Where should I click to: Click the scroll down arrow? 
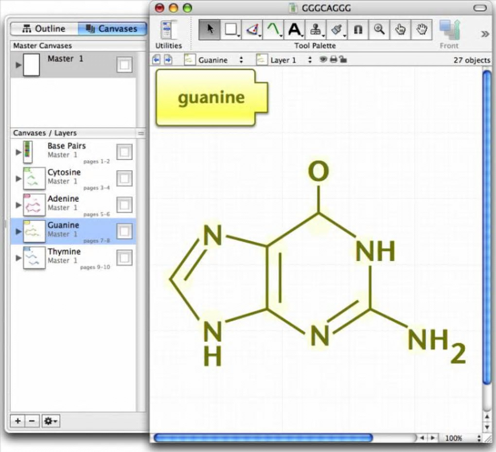[487, 427]
